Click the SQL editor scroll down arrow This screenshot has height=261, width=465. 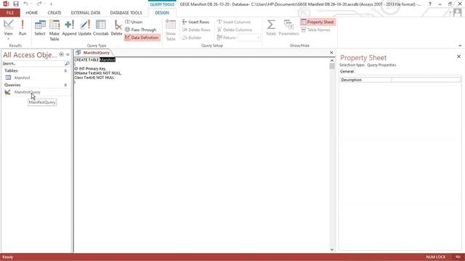tap(332, 249)
